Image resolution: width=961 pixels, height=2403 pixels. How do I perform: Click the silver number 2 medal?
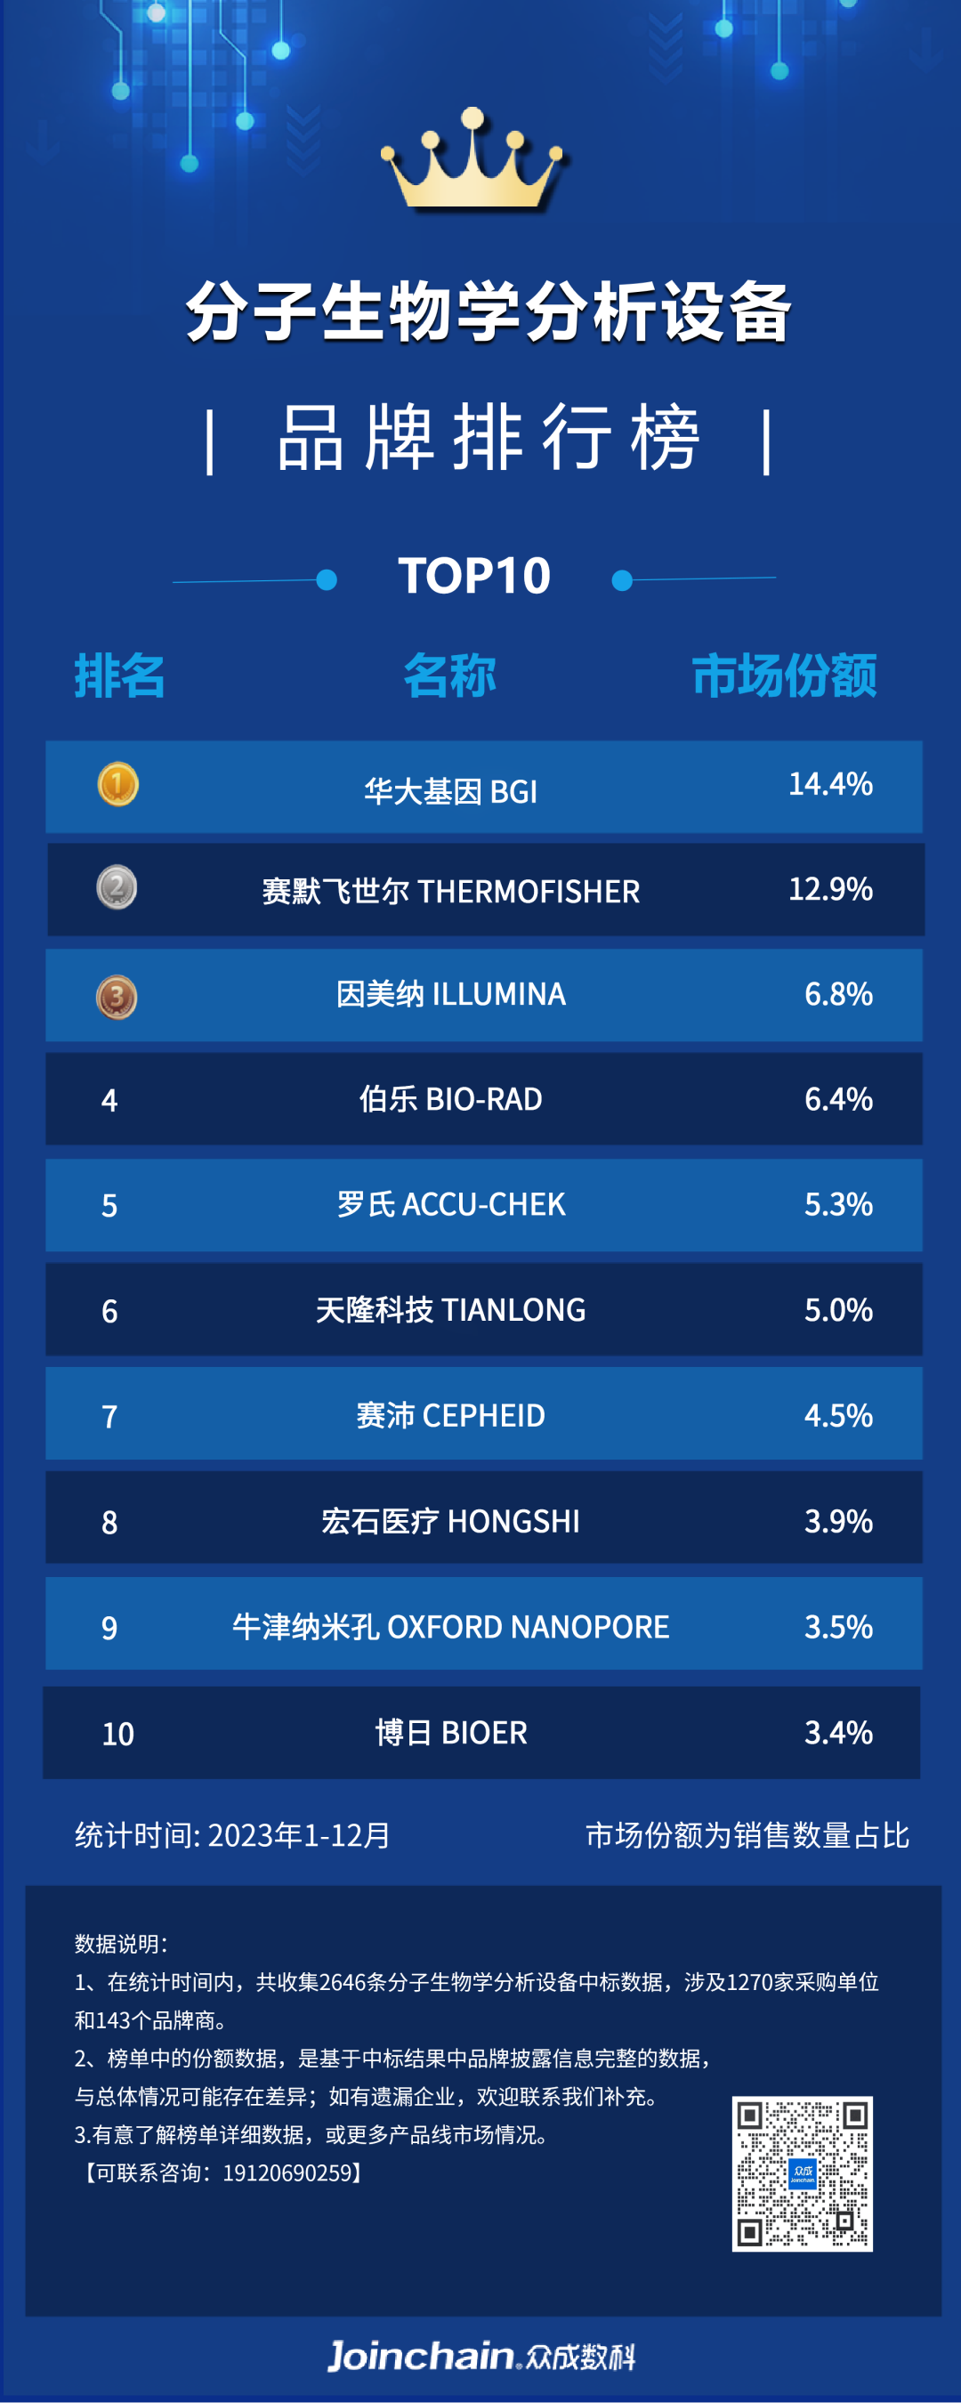(117, 887)
